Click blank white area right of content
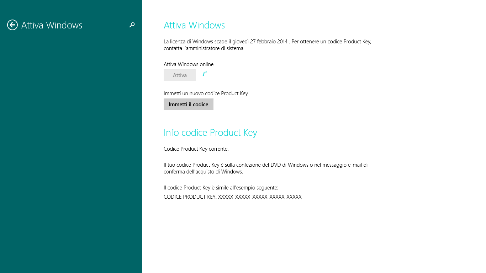This screenshot has height=273, width=486. point(427,142)
